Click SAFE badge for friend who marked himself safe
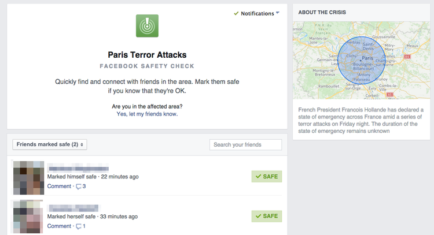434x235 pixels. [x=267, y=176]
